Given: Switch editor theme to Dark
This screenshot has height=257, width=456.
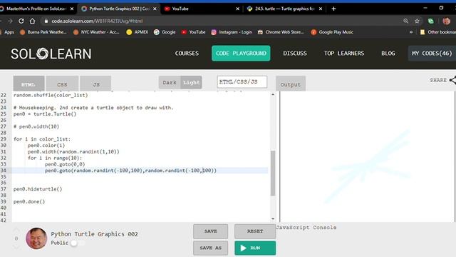Looking at the screenshot, I should [x=170, y=83].
